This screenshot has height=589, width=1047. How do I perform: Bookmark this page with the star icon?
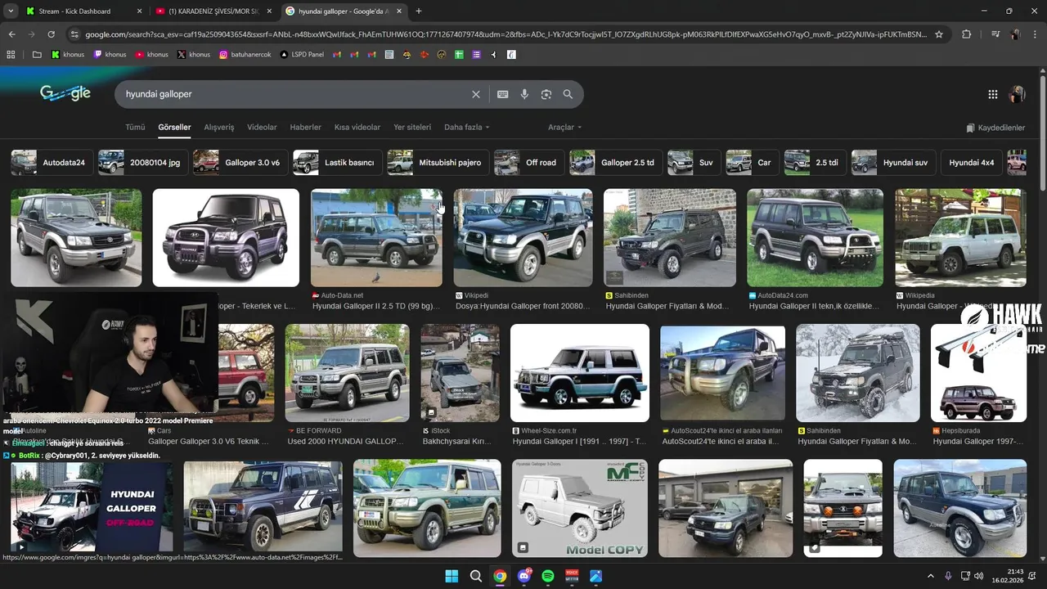pyautogui.click(x=939, y=34)
